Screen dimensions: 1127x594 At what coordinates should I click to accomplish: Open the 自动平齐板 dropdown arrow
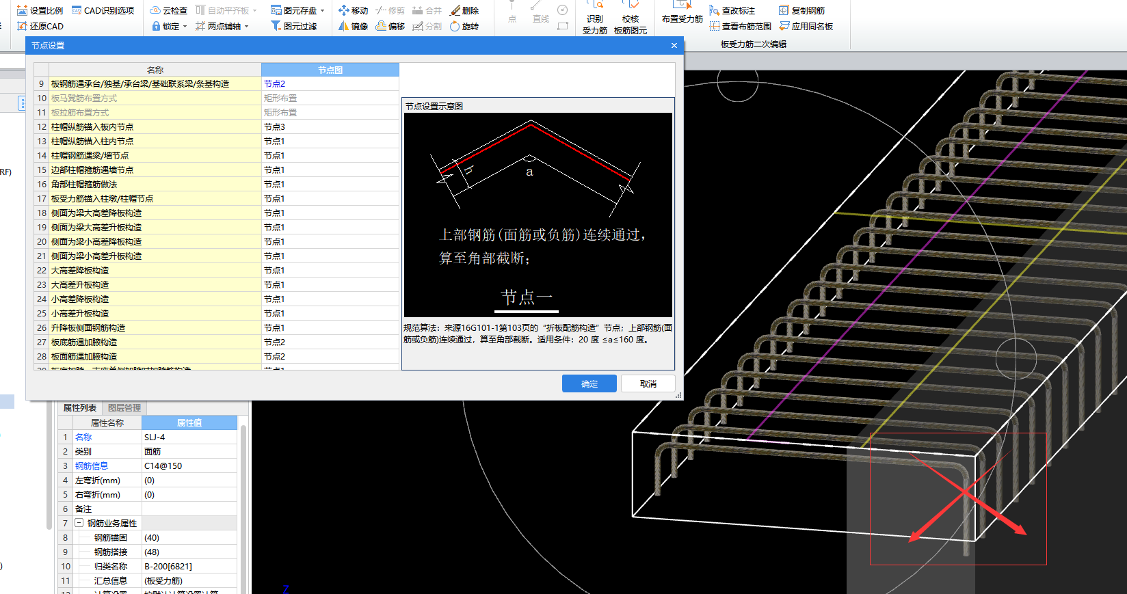(x=254, y=11)
